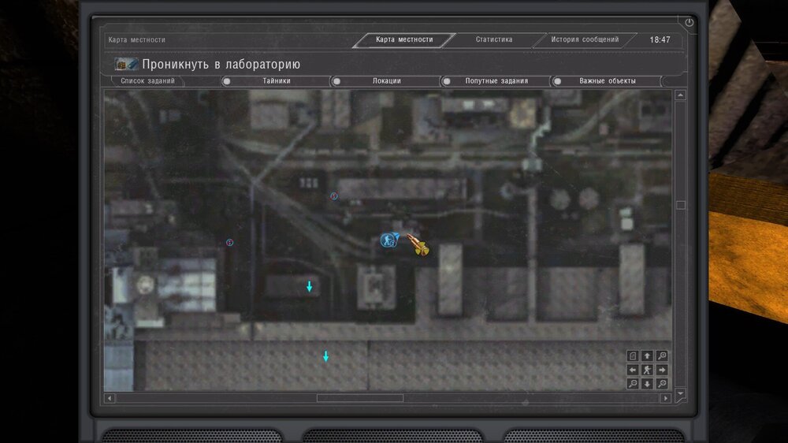
Task: Turn off the PDA with the power icon
Action: click(689, 22)
